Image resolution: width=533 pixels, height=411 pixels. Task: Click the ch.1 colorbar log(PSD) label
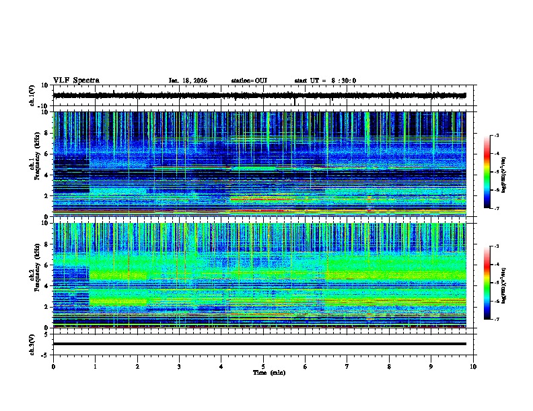pos(504,175)
